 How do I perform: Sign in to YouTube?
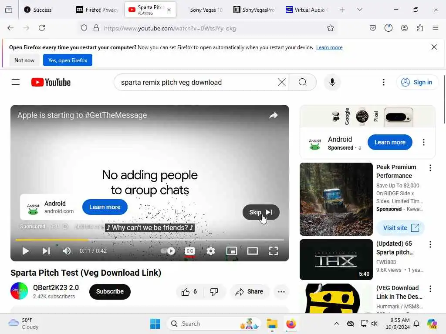[417, 82]
